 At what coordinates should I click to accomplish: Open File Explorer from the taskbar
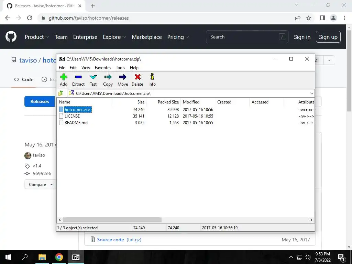(x=42, y=257)
